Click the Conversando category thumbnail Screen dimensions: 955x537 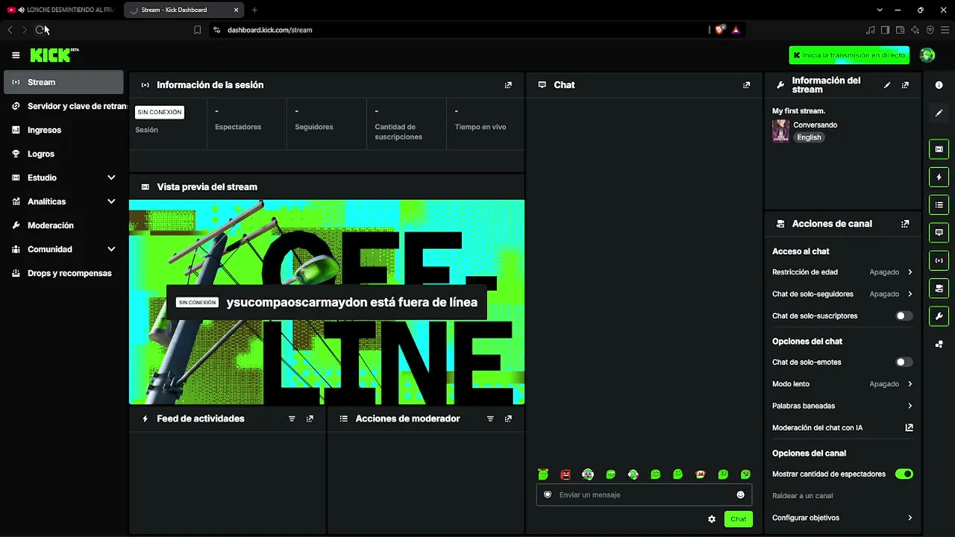780,131
